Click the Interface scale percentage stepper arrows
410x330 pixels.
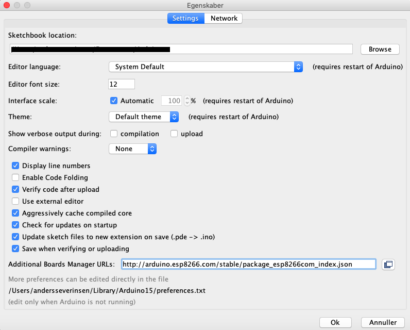coord(187,101)
